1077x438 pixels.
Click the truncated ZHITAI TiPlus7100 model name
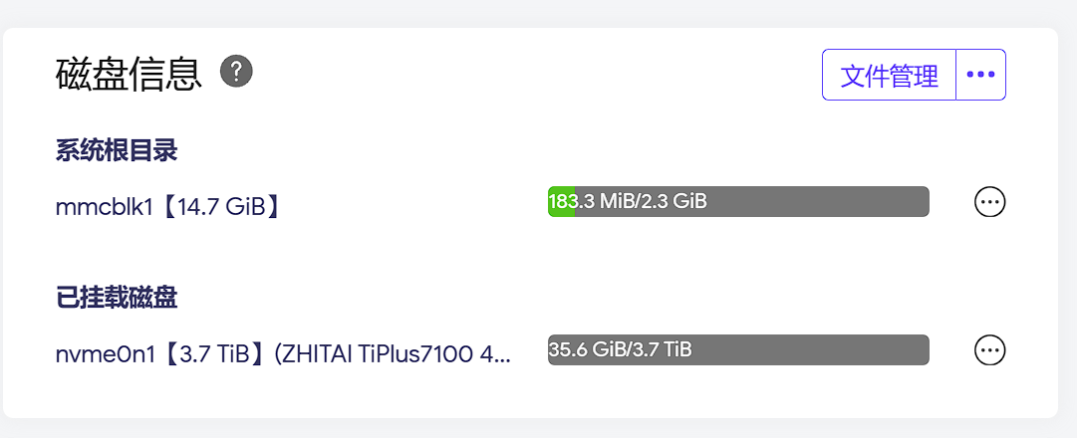(393, 354)
